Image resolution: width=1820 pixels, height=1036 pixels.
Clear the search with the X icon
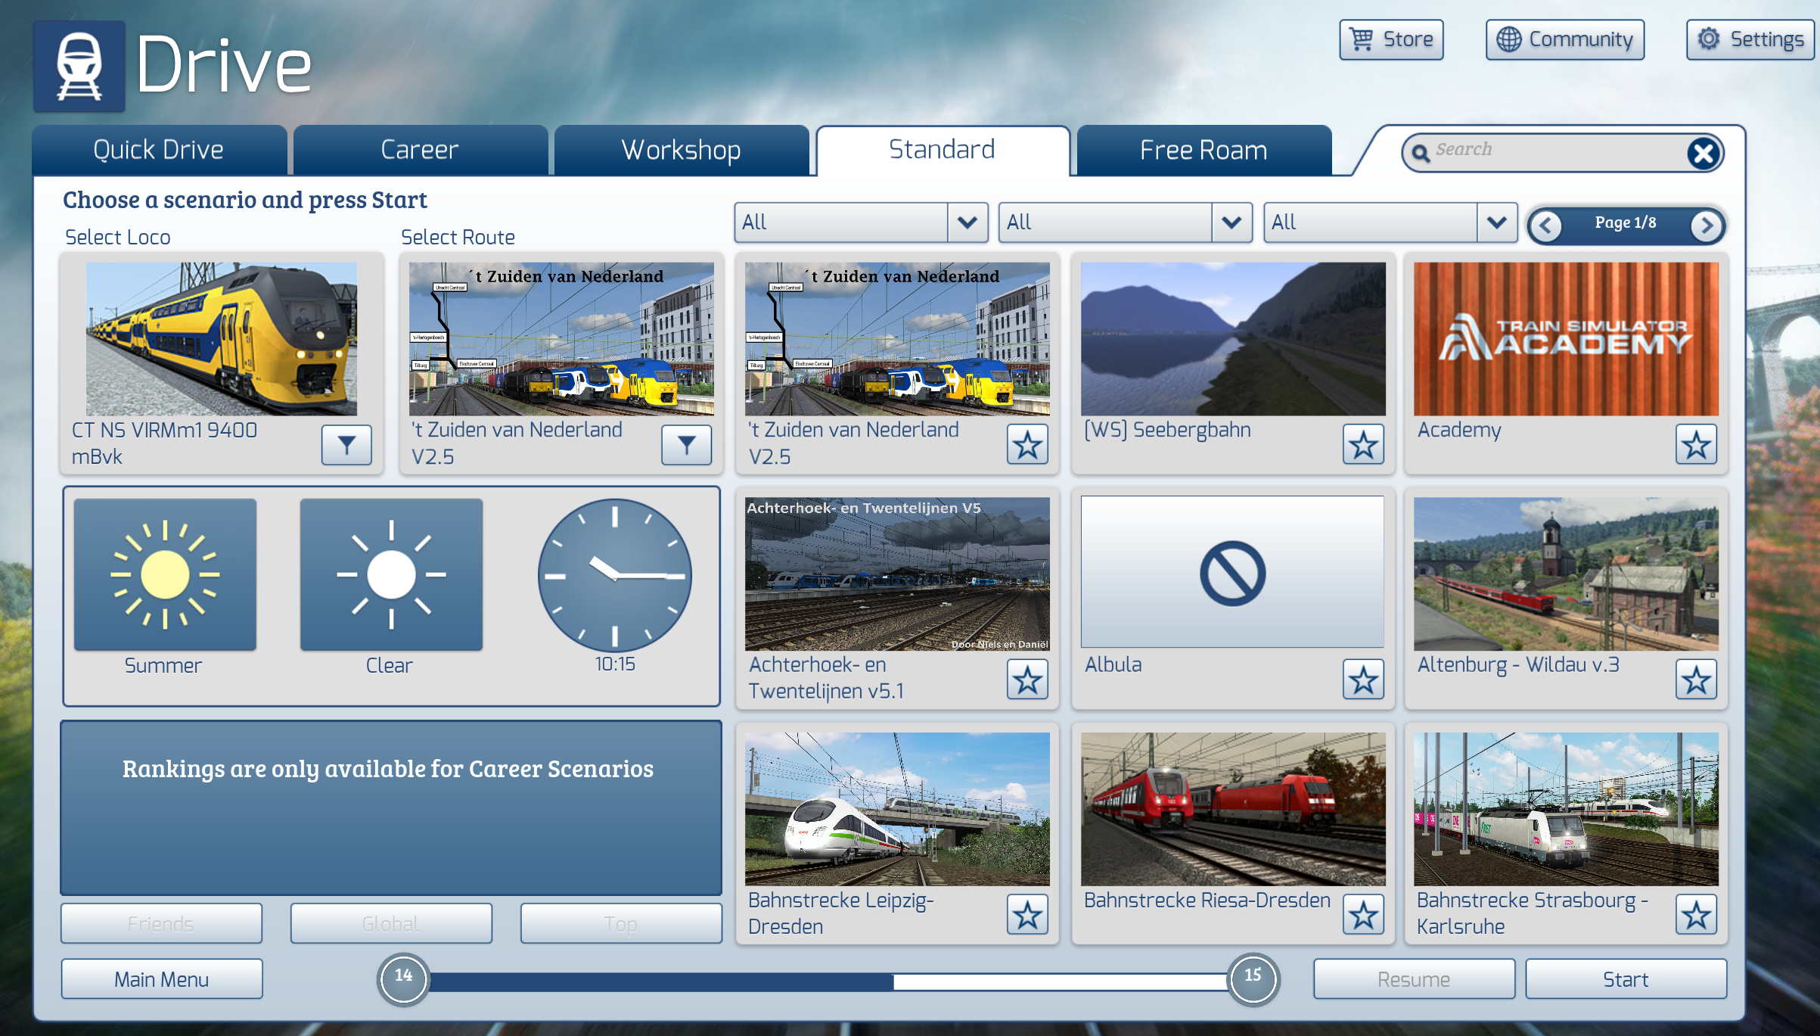tap(1704, 153)
